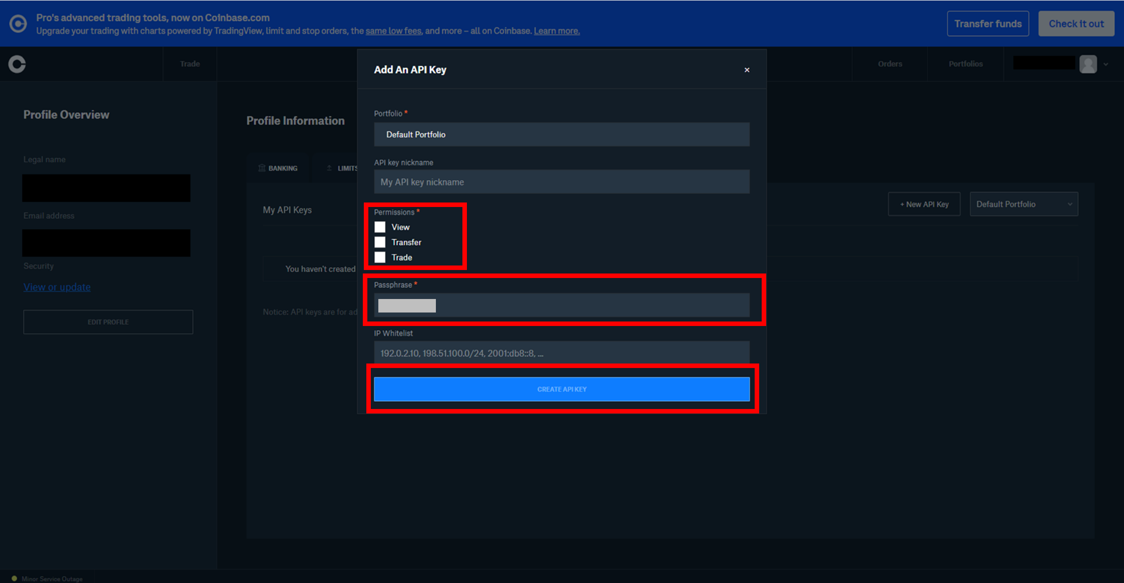The width and height of the screenshot is (1124, 583).
Task: Click the close modal X icon
Action: pyautogui.click(x=746, y=70)
